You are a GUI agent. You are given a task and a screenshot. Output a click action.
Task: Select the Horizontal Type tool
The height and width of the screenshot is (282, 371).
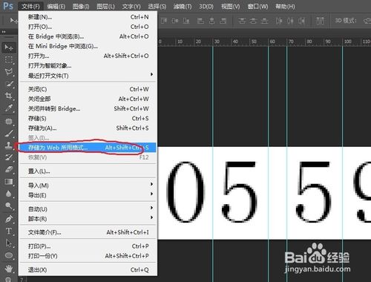(9, 231)
